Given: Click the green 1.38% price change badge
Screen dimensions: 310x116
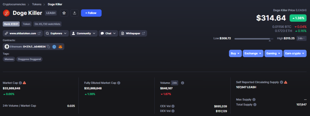Looking at the screenshot, I should tap(298, 18).
